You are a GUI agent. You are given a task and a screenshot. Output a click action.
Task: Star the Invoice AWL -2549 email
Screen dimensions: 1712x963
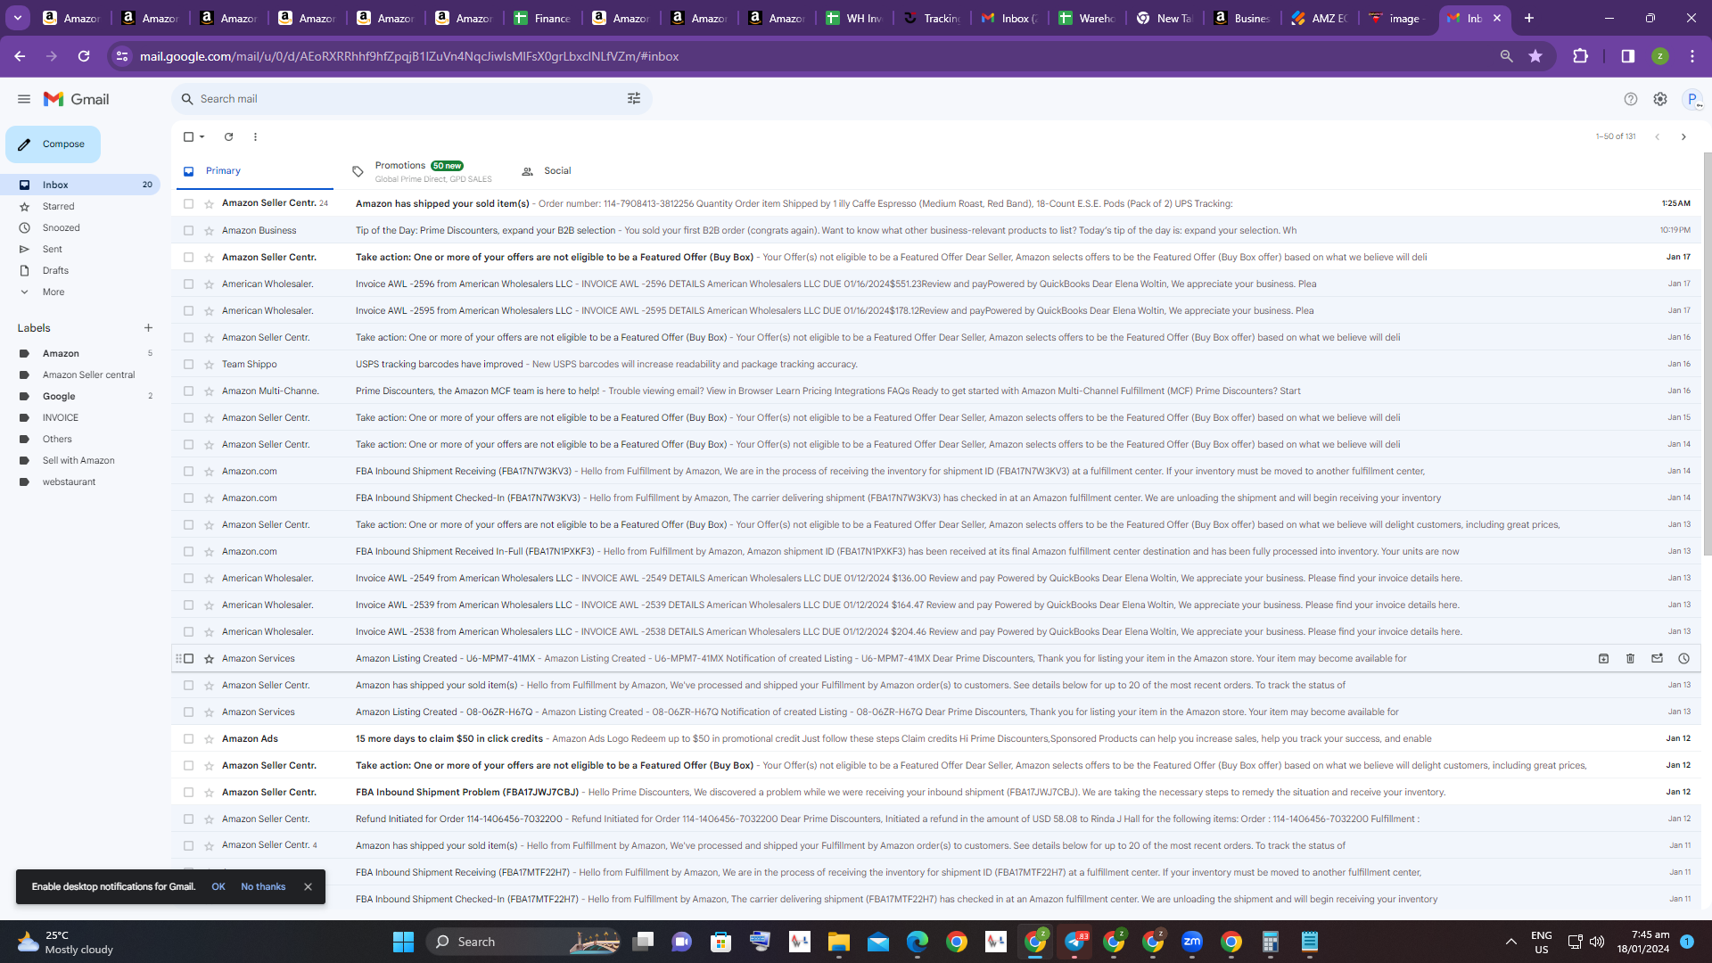click(x=209, y=578)
